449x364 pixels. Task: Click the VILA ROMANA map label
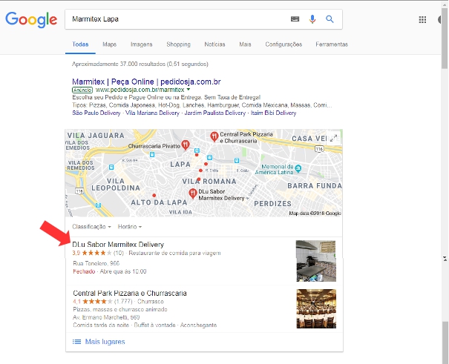click(x=209, y=182)
